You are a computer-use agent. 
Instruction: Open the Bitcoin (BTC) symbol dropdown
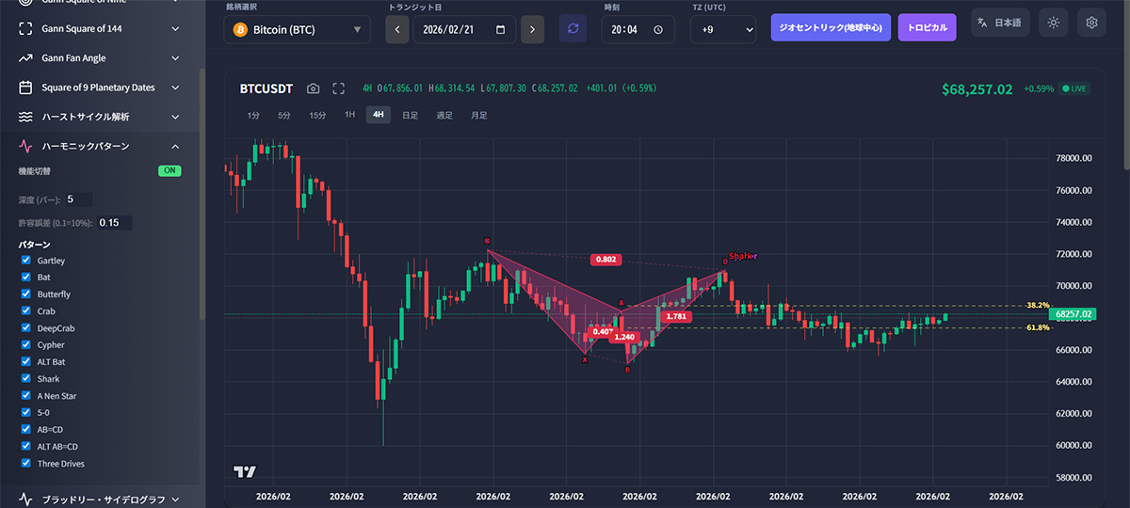pos(298,29)
